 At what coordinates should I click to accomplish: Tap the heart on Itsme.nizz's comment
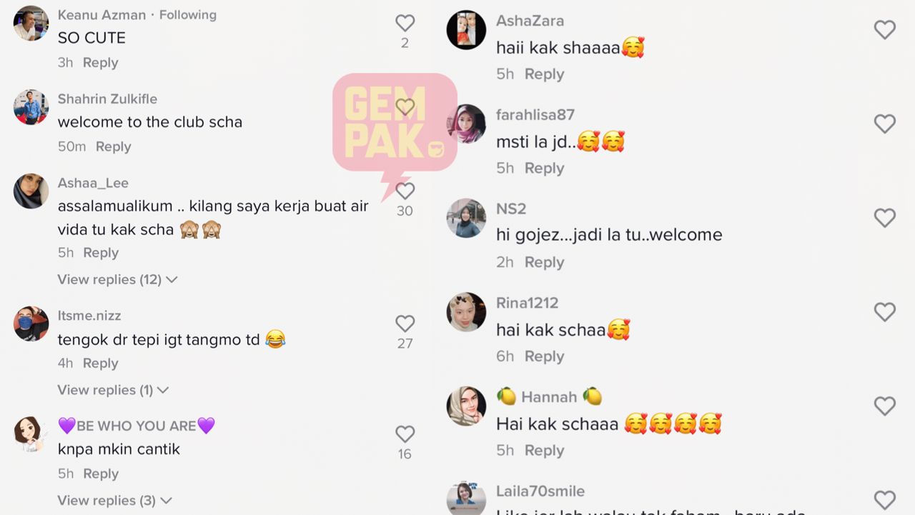point(405,324)
